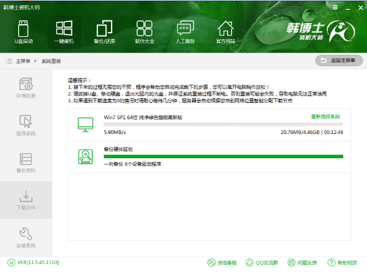This screenshot has width=367, height=273.
Task: Click 问题反馈 in the bottom bar
Action: pos(302,263)
